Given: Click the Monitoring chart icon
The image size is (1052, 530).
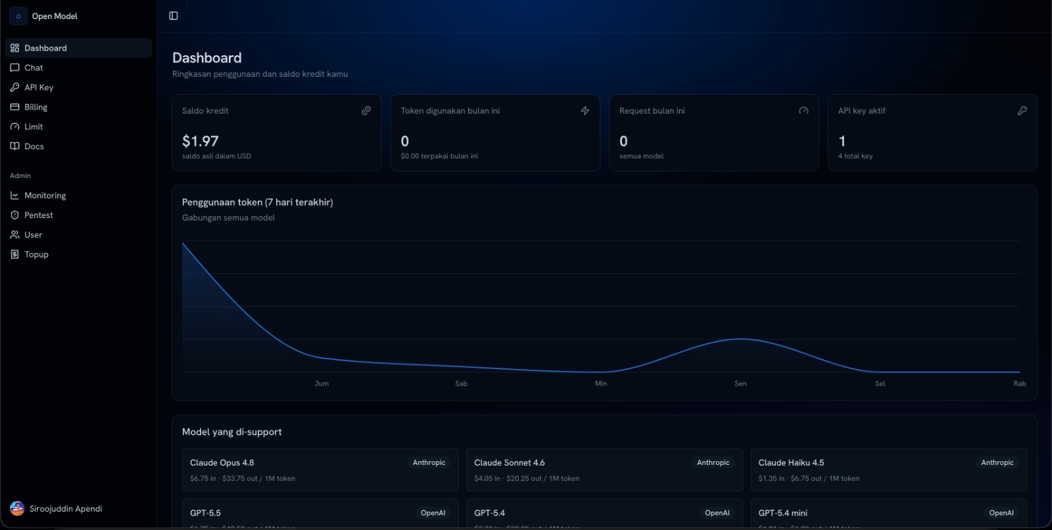Looking at the screenshot, I should point(14,196).
